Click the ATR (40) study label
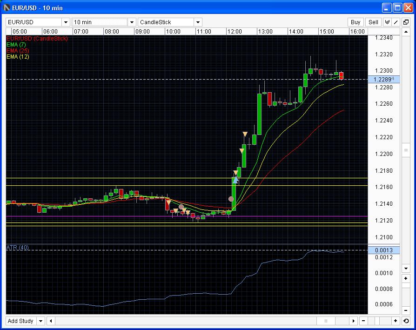The image size is (416, 330). pos(18,248)
